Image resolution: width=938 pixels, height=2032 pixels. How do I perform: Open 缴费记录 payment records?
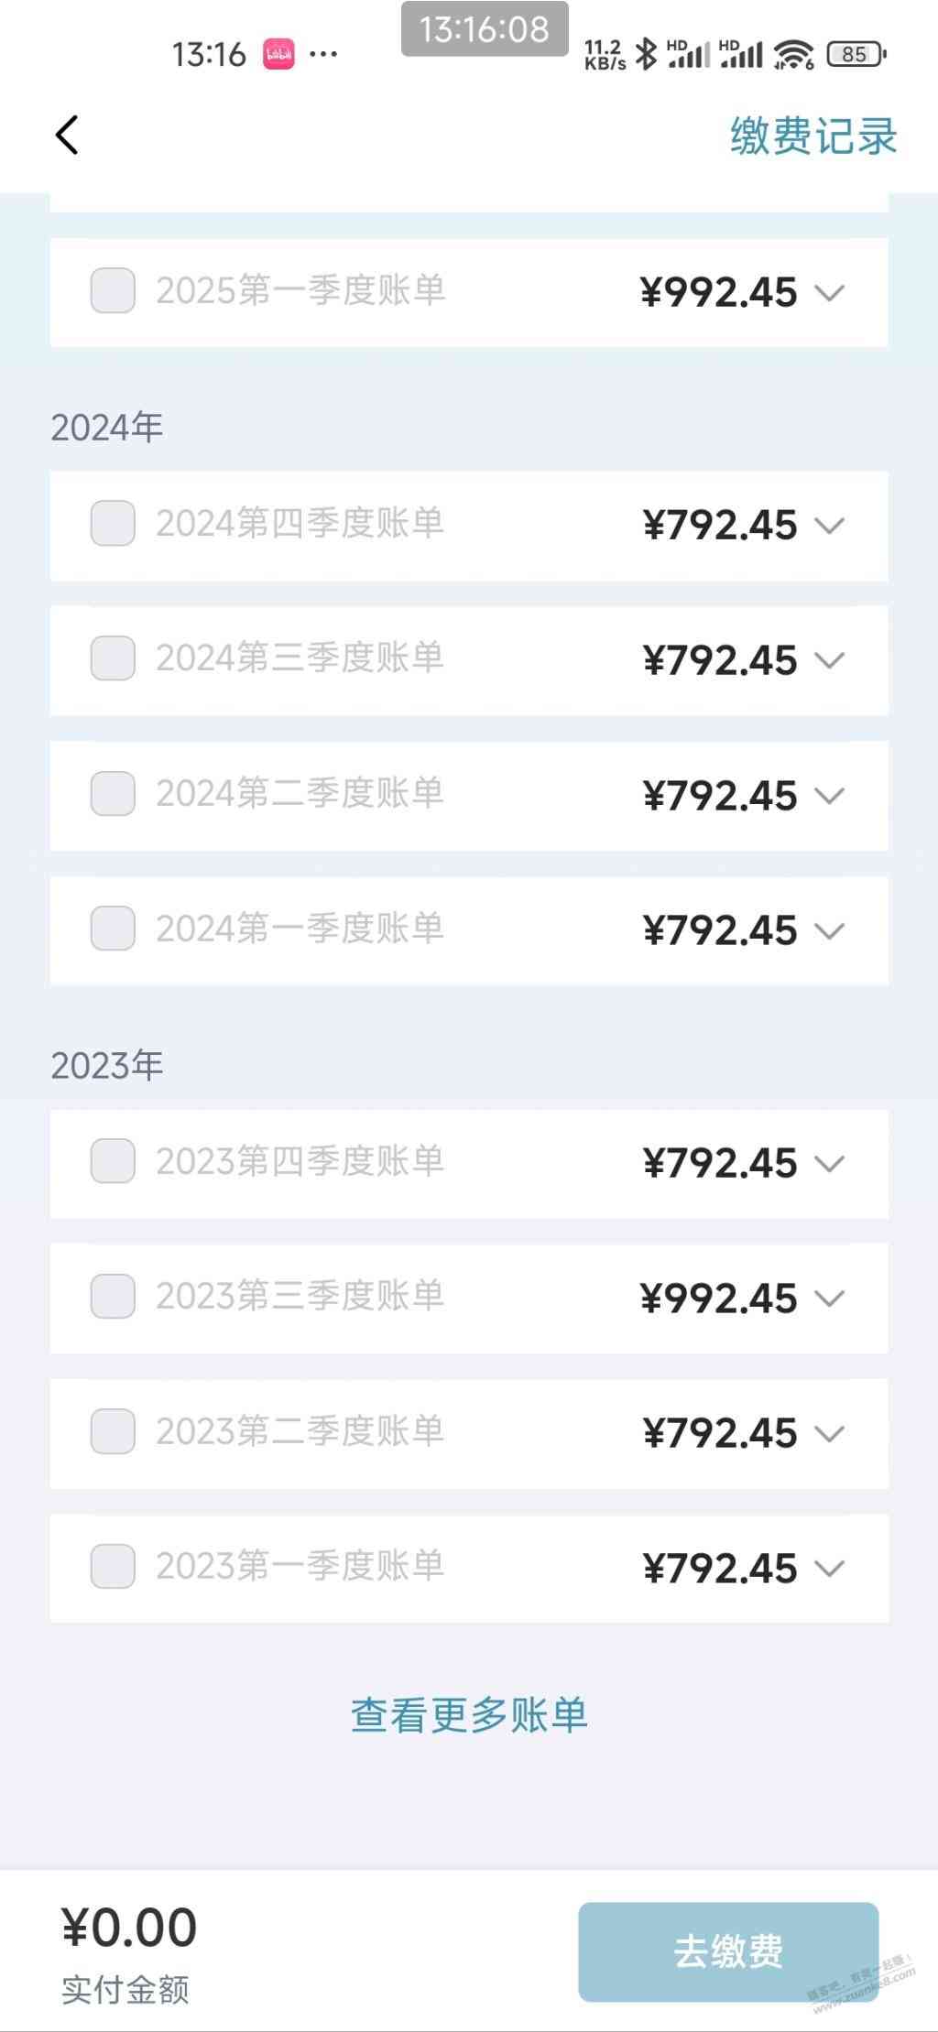point(813,136)
